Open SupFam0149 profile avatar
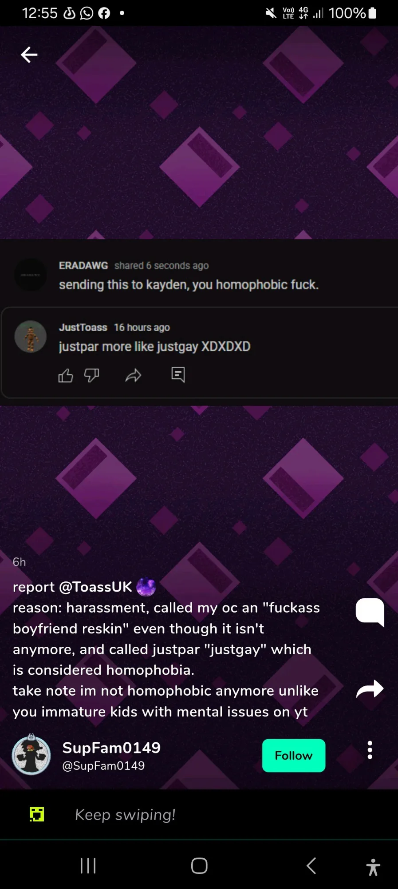This screenshot has width=398, height=889. click(31, 755)
